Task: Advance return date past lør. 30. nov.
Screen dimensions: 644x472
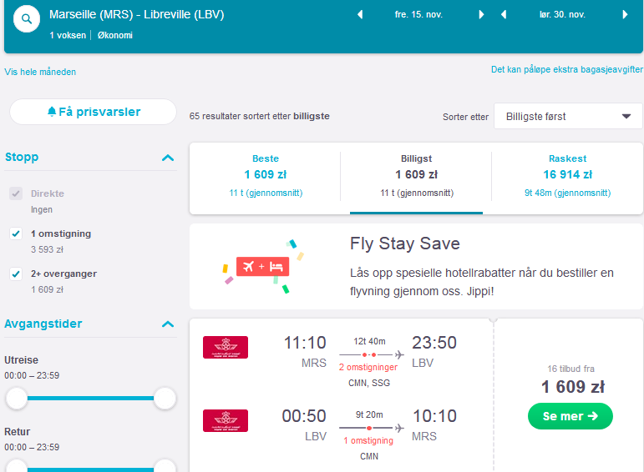Action: coord(625,15)
